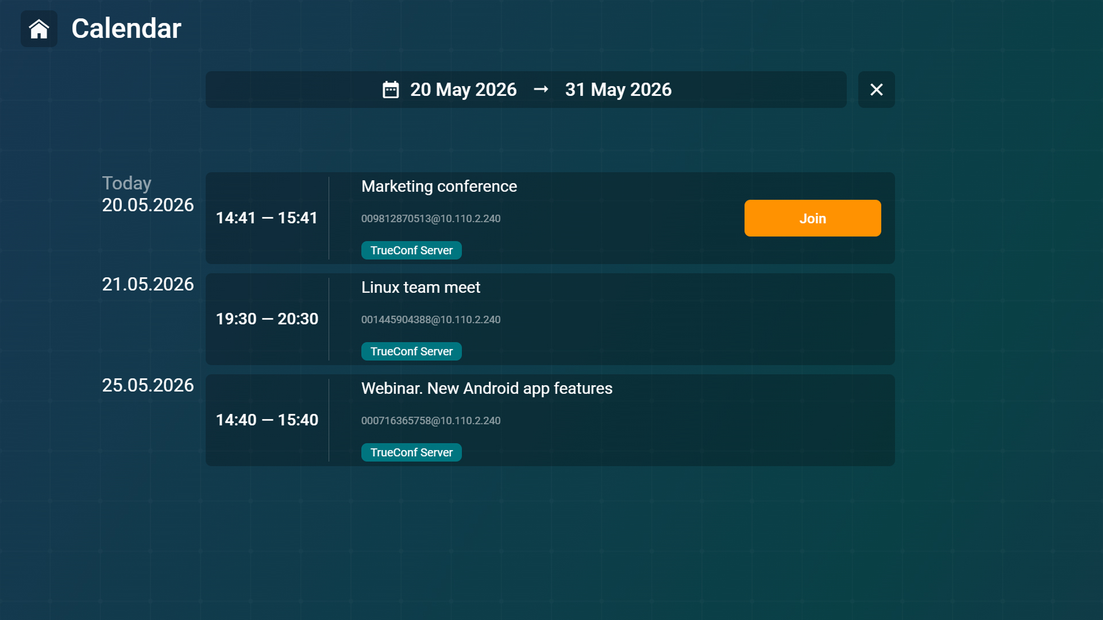This screenshot has height=620, width=1103.
Task: Click the 20.05.2026 date label
Action: pos(148,205)
